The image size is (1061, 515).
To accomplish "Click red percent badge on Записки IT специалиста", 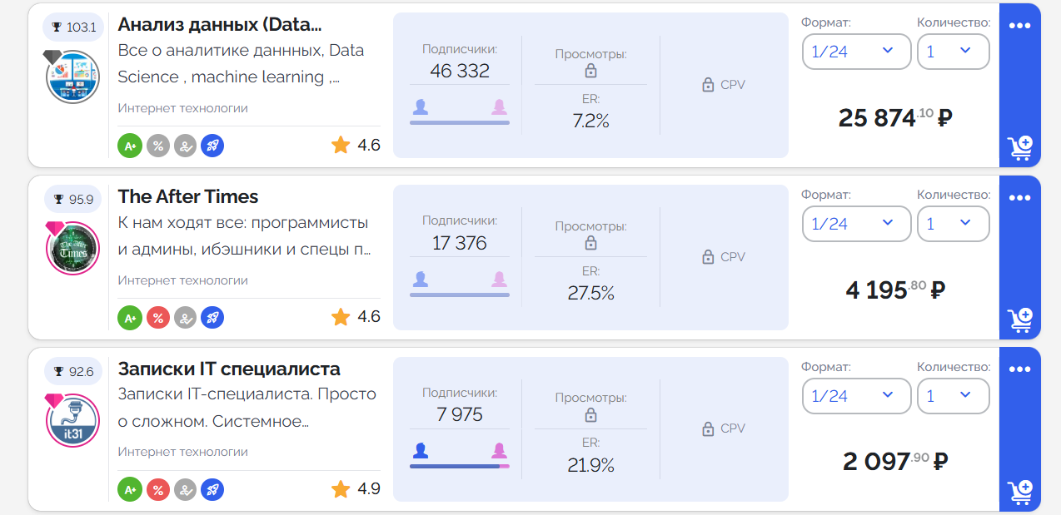I will point(158,489).
